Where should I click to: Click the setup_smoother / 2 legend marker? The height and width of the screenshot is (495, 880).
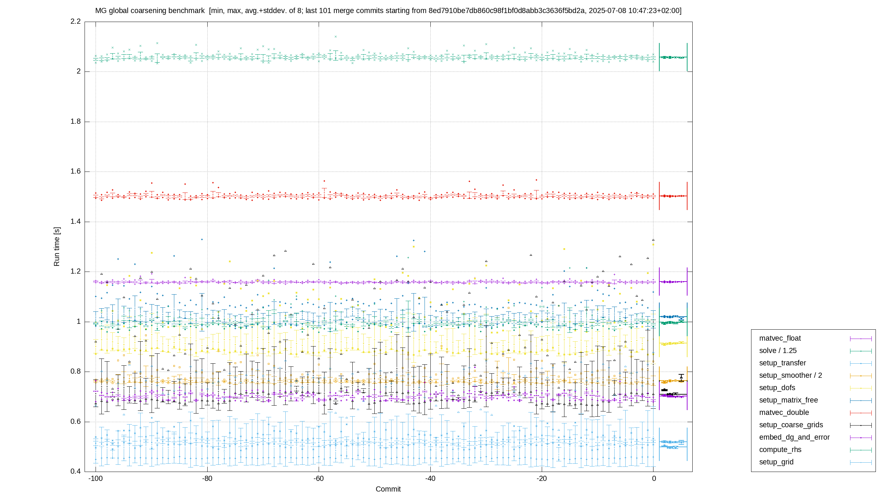861,376
